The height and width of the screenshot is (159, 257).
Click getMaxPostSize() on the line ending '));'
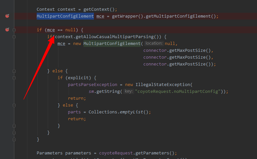[190, 64]
